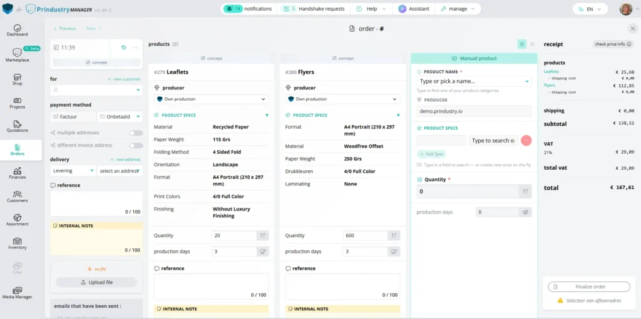Open the EN language dropdown
641x319 pixels.
click(590, 9)
